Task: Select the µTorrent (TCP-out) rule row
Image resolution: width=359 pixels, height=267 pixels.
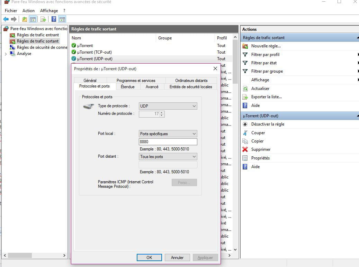Action: coord(151,52)
